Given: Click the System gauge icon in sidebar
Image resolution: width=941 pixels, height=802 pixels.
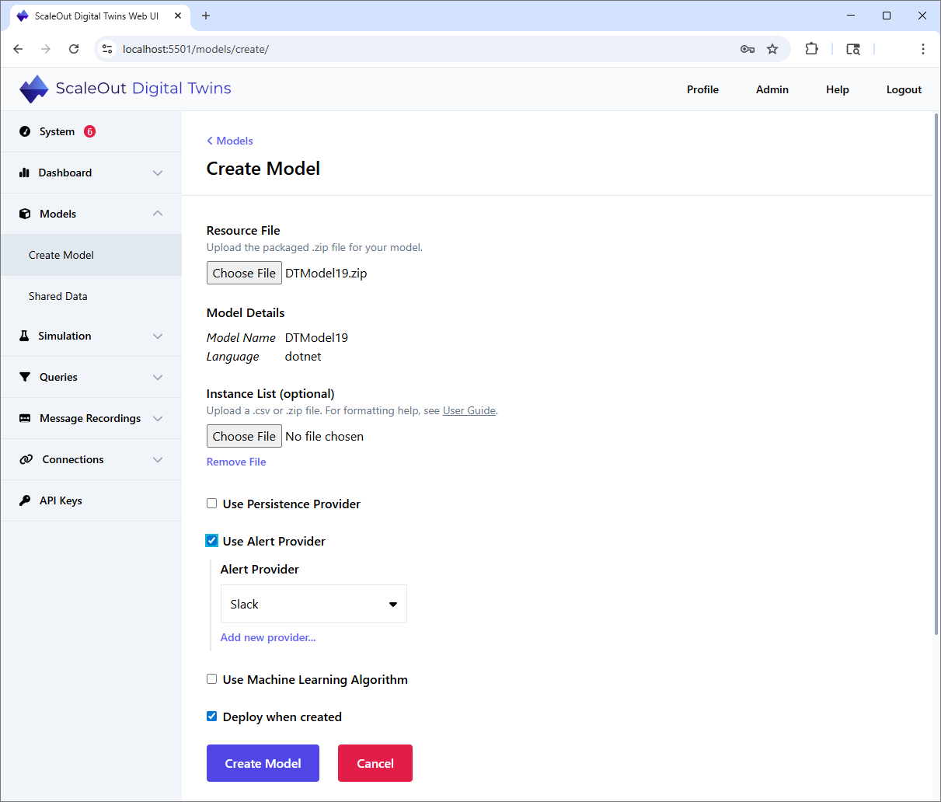Looking at the screenshot, I should (x=25, y=131).
